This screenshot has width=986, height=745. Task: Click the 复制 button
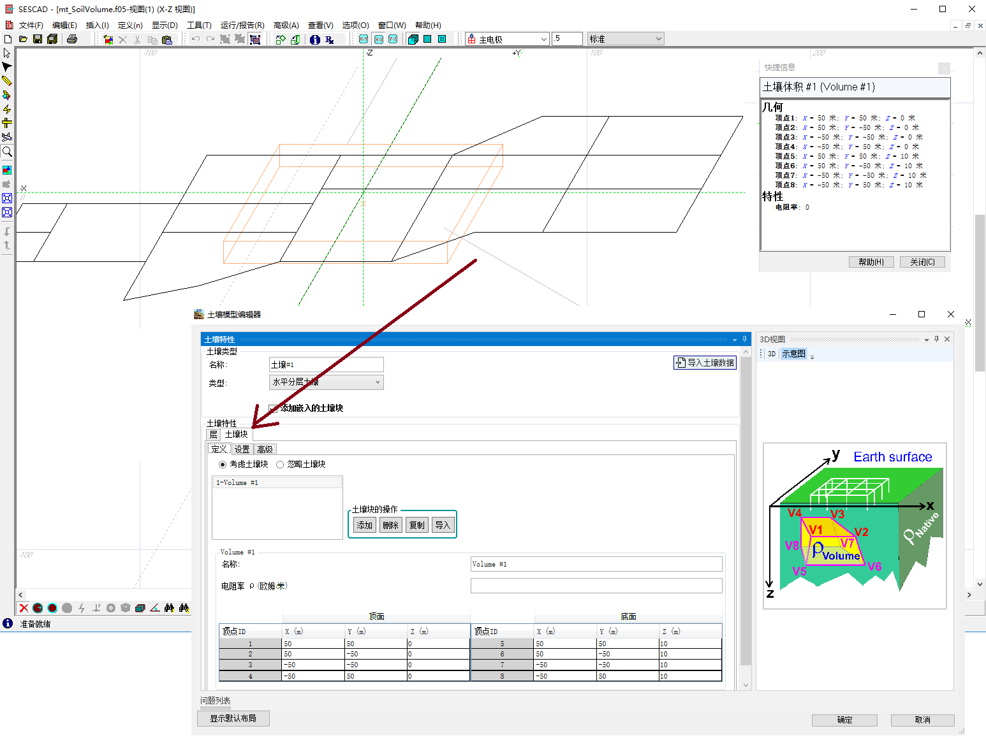tap(417, 525)
